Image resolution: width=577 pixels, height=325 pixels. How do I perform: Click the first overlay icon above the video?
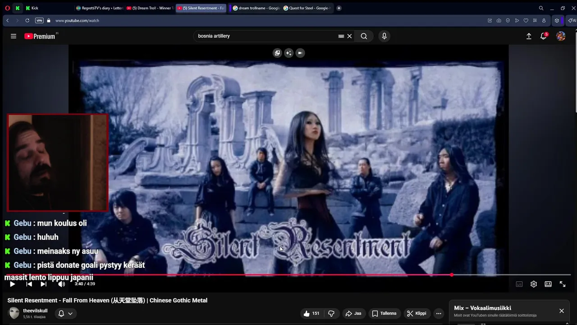(277, 53)
